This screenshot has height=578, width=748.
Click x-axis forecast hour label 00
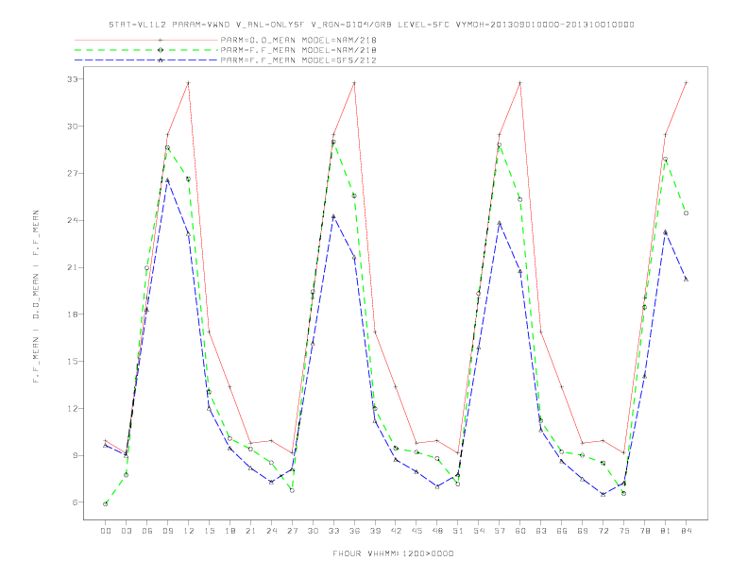[x=106, y=531]
